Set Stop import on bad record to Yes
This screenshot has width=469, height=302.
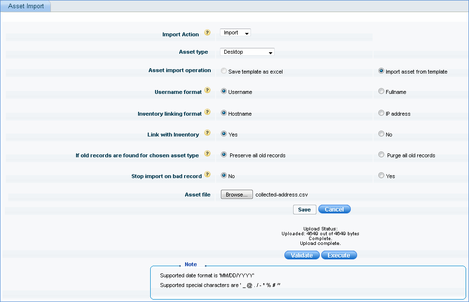(381, 176)
